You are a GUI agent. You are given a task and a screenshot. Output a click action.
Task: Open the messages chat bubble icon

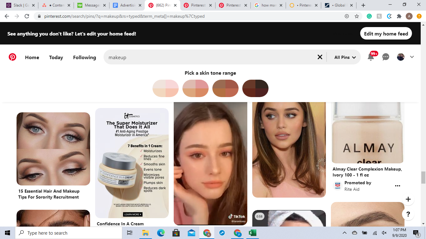point(386,57)
